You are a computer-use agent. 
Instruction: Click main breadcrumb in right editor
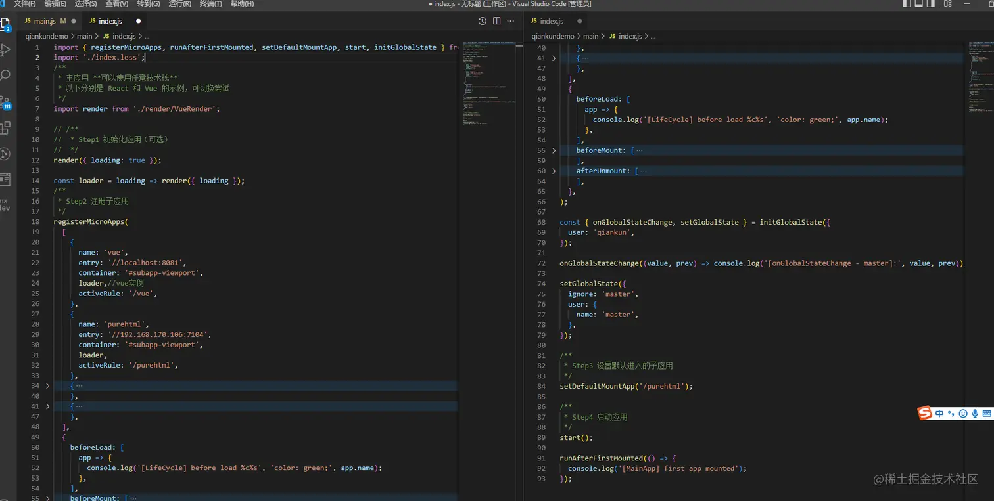click(x=590, y=37)
